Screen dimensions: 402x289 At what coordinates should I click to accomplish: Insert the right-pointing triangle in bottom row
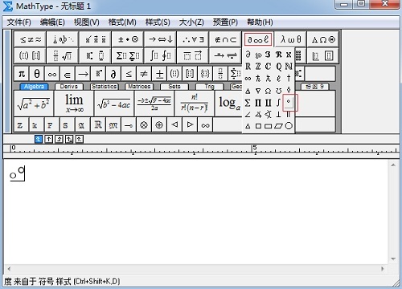click(x=190, y=124)
